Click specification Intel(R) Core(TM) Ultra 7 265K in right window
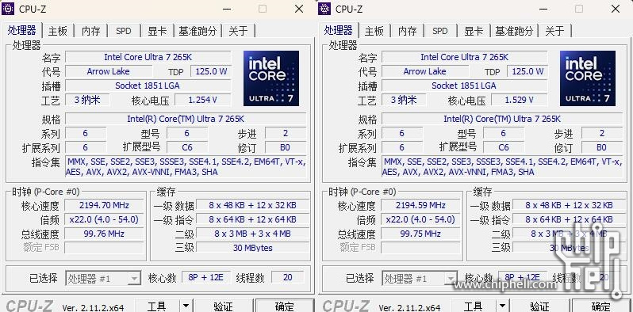 (502, 119)
